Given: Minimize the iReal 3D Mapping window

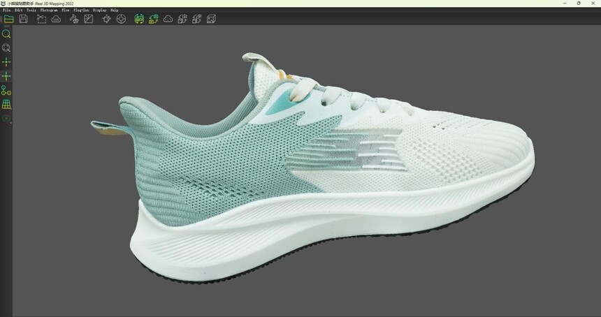Looking at the screenshot, I should pyautogui.click(x=565, y=3).
